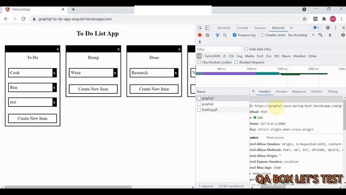
Task: Expand more DevTools tabs chevron
Action: (291, 28)
